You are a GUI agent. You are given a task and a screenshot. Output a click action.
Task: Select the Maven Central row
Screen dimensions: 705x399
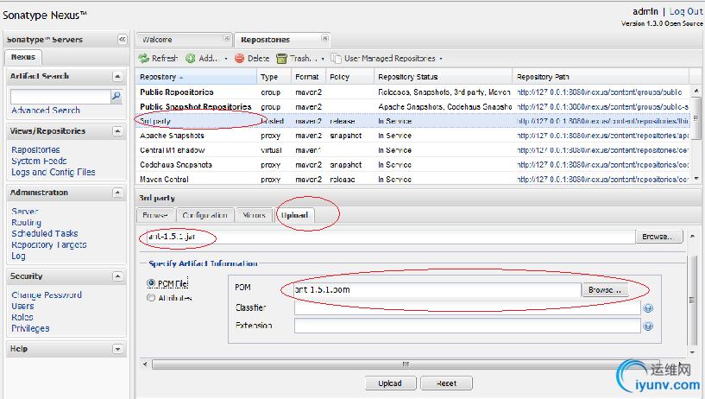(x=412, y=180)
